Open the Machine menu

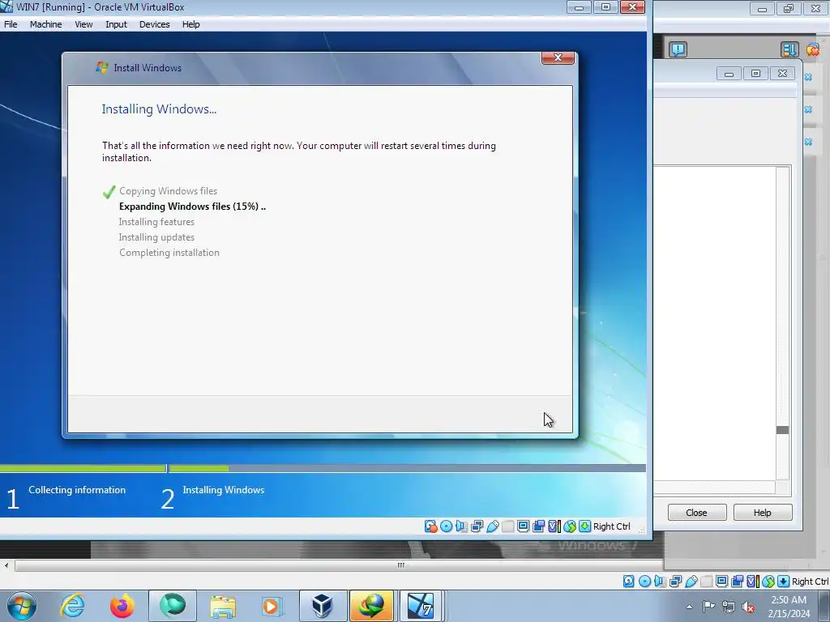[45, 24]
